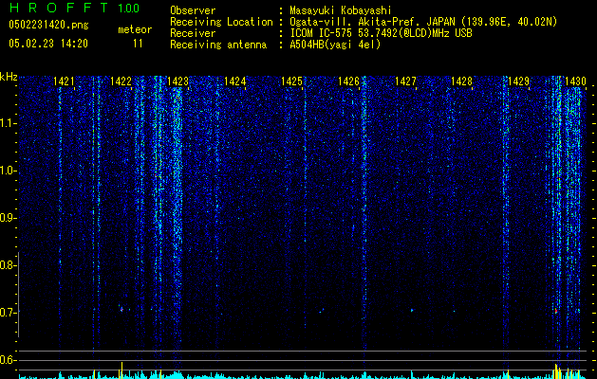Select the observer name Masayuki Kobayashi
This screenshot has width=597, height=379.
tap(341, 10)
